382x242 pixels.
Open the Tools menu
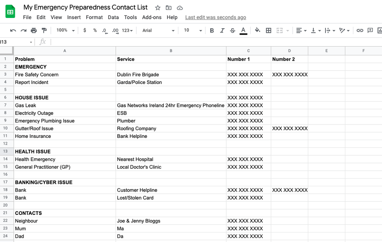[x=130, y=17]
